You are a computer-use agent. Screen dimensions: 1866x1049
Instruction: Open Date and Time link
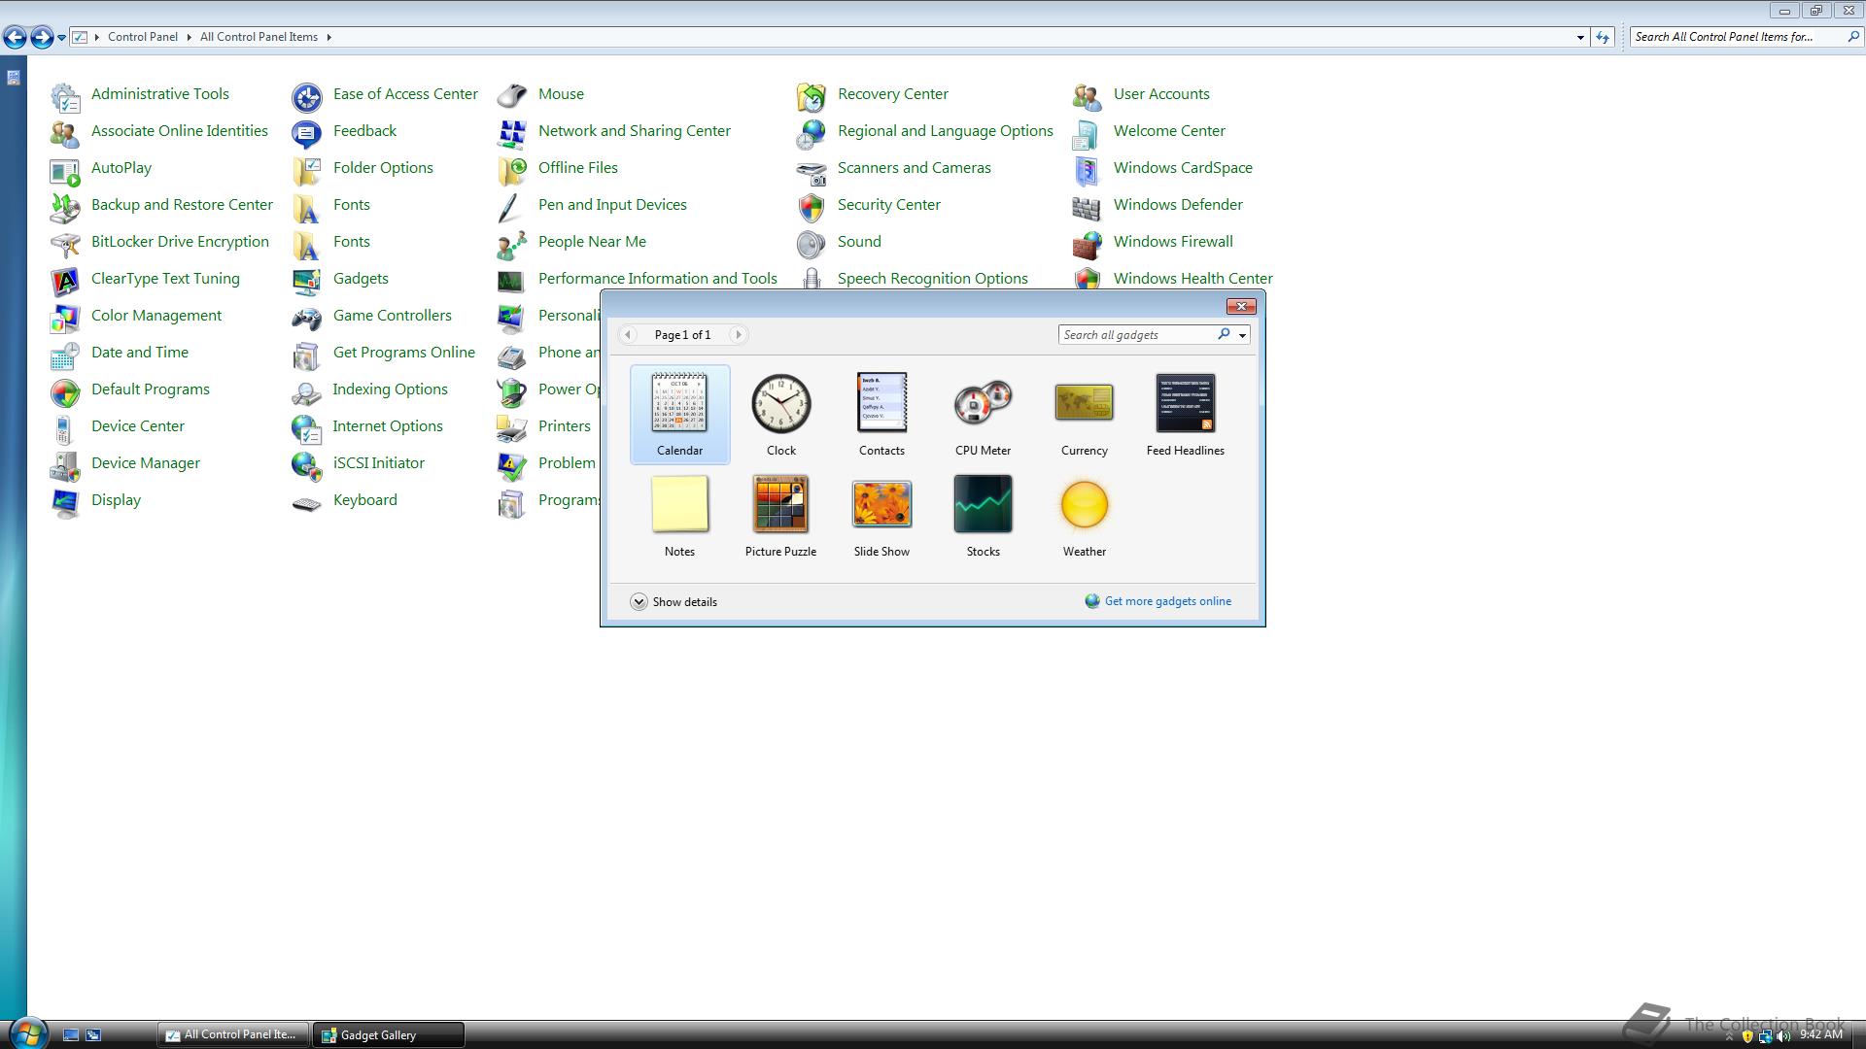click(x=140, y=353)
